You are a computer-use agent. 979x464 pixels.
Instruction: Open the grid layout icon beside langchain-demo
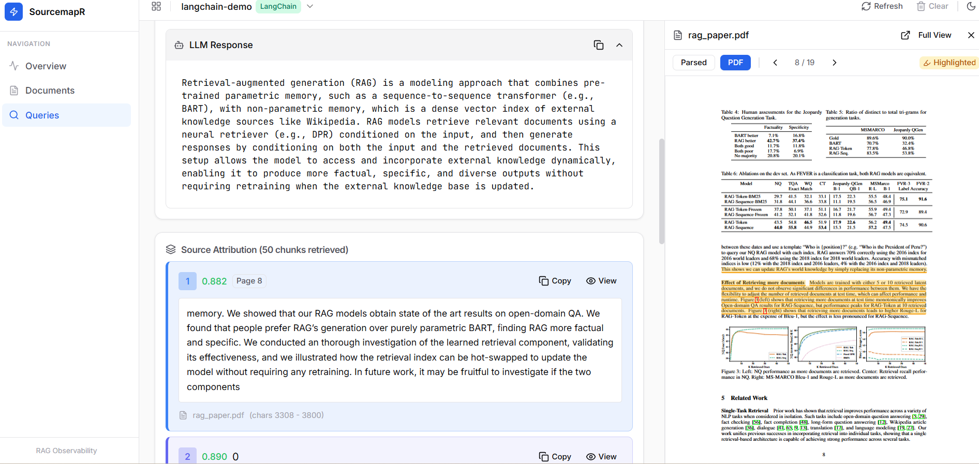click(156, 6)
